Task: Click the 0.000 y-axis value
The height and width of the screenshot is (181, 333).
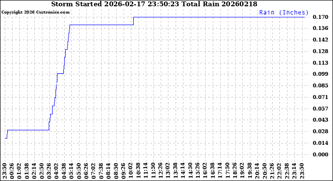Action: (320, 154)
